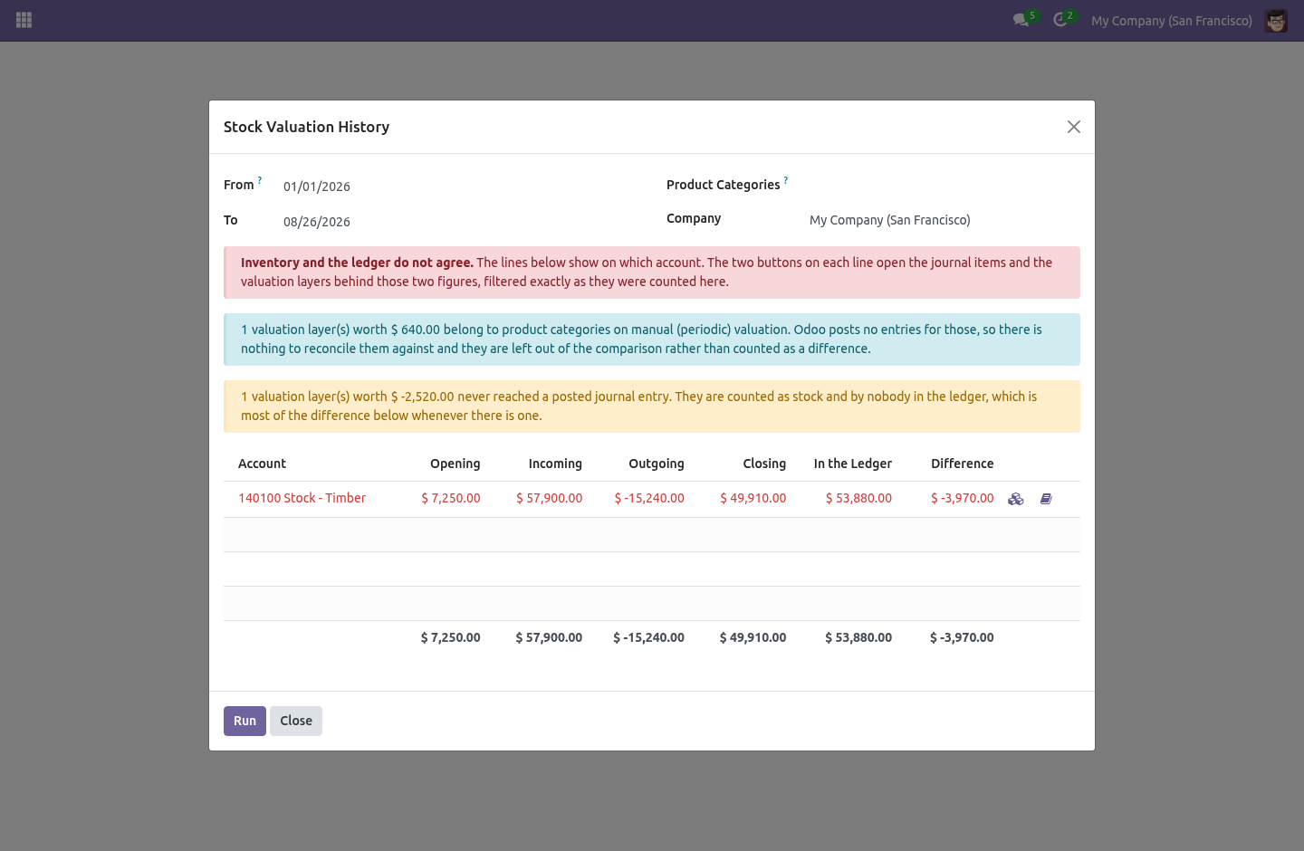The height and width of the screenshot is (851, 1304).
Task: Open the activities clock icon
Action: 1060,20
